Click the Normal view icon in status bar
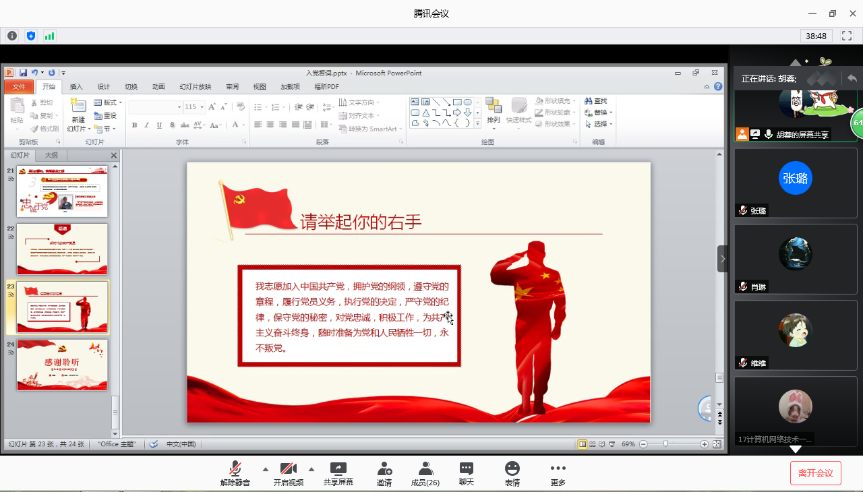 pyautogui.click(x=582, y=444)
